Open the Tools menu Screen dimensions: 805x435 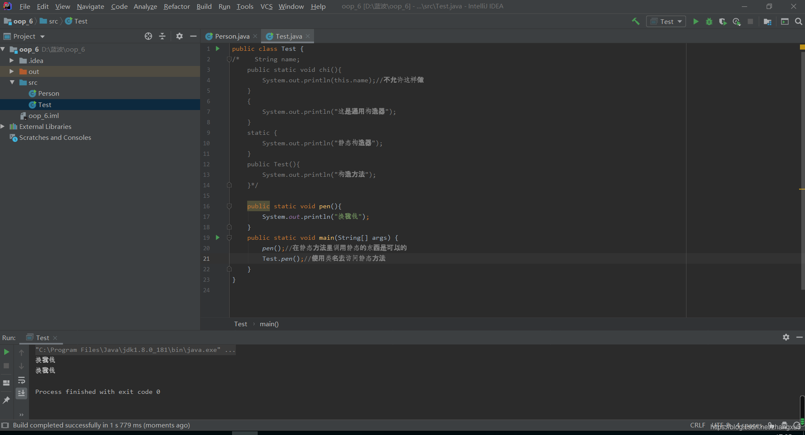click(x=245, y=6)
